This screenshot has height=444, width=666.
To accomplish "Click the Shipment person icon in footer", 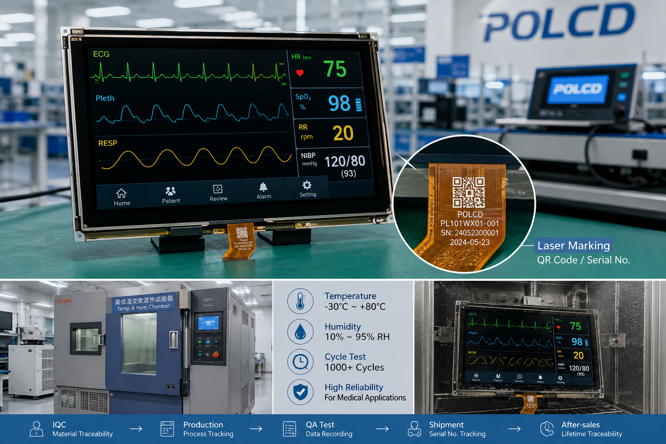I will tap(415, 429).
